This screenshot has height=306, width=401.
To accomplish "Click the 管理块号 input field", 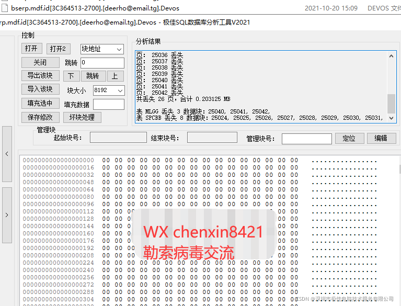I will tap(306, 139).
